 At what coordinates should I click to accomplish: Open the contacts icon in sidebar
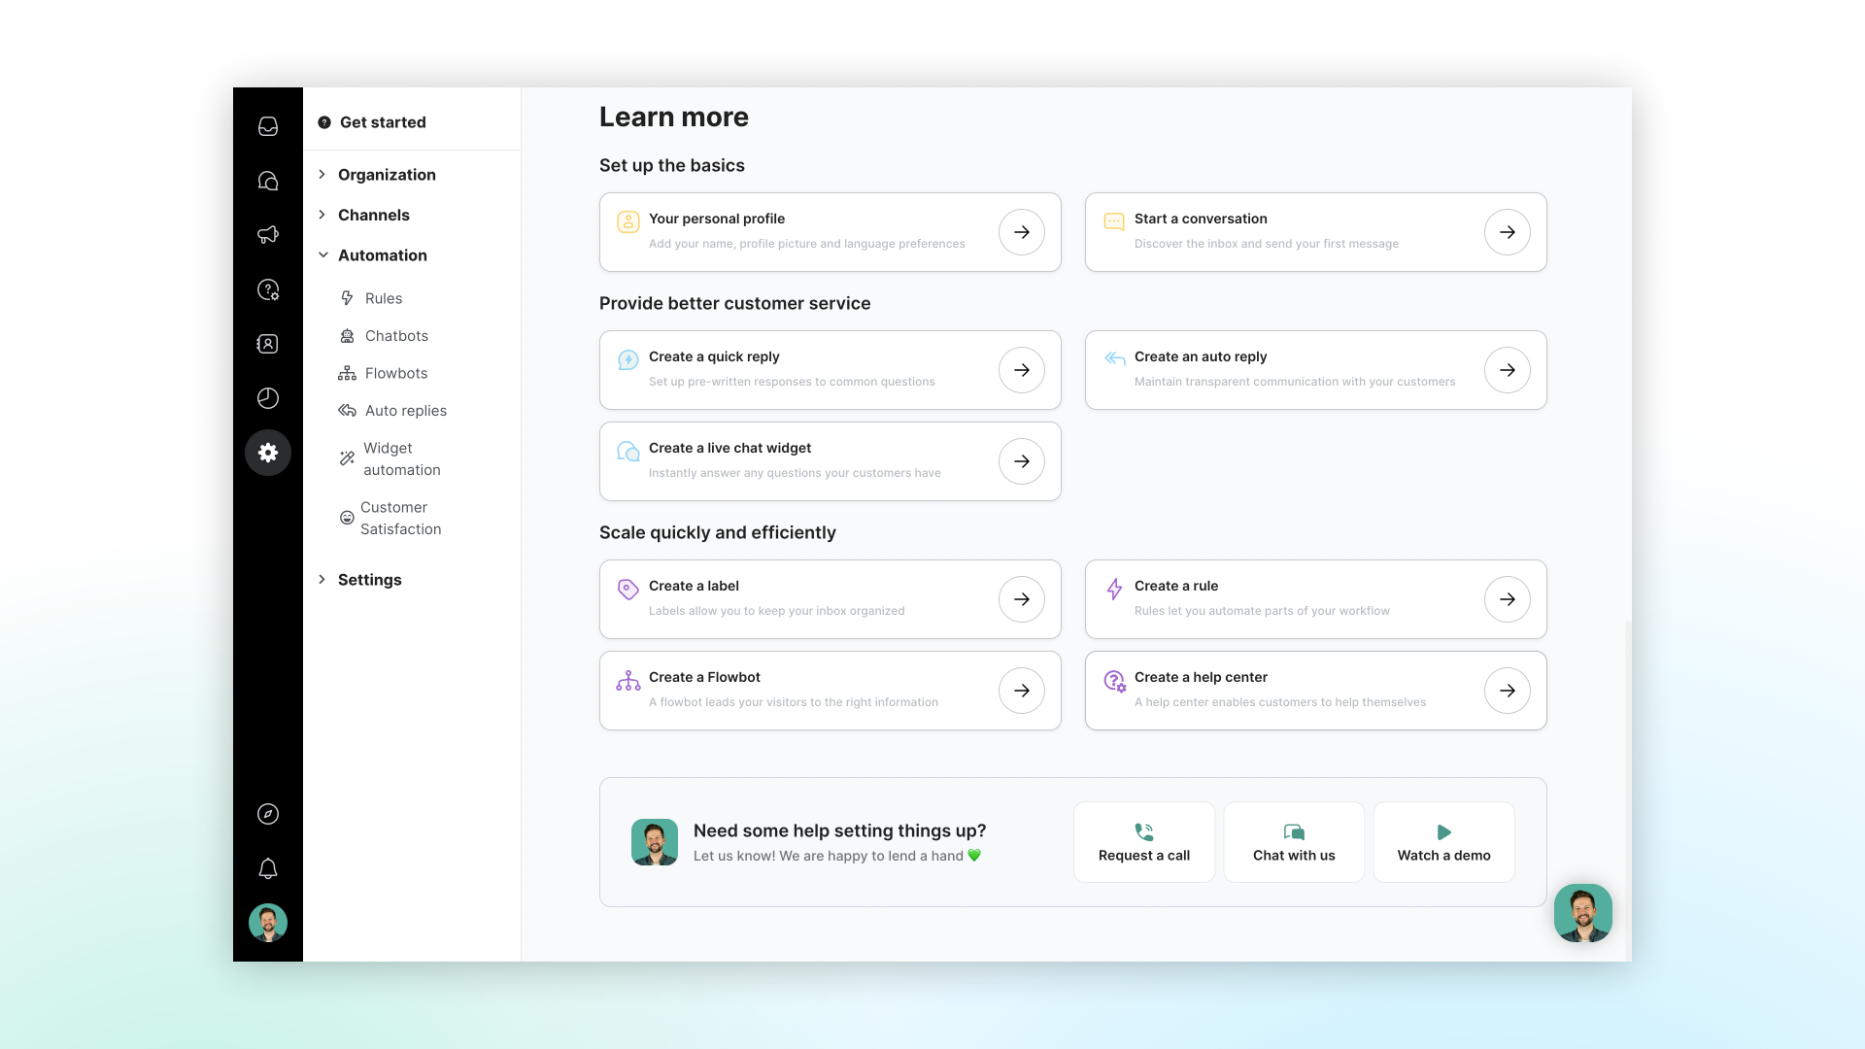click(268, 344)
